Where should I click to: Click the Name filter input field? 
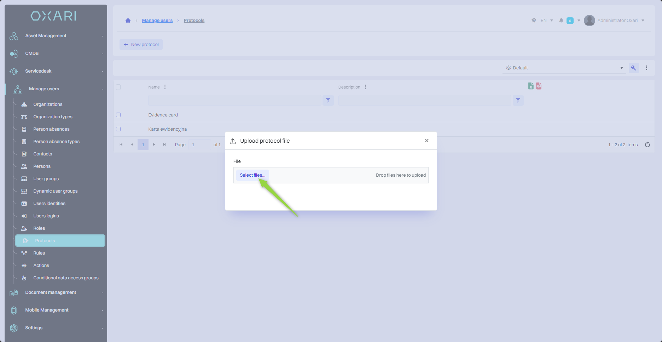click(x=234, y=101)
